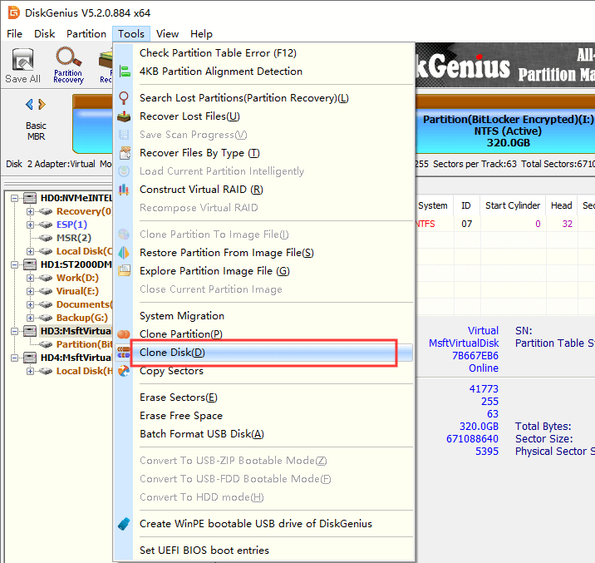Viewport: 595px width, 563px height.
Task: Choose System Migration menu entry
Action: coord(181,316)
